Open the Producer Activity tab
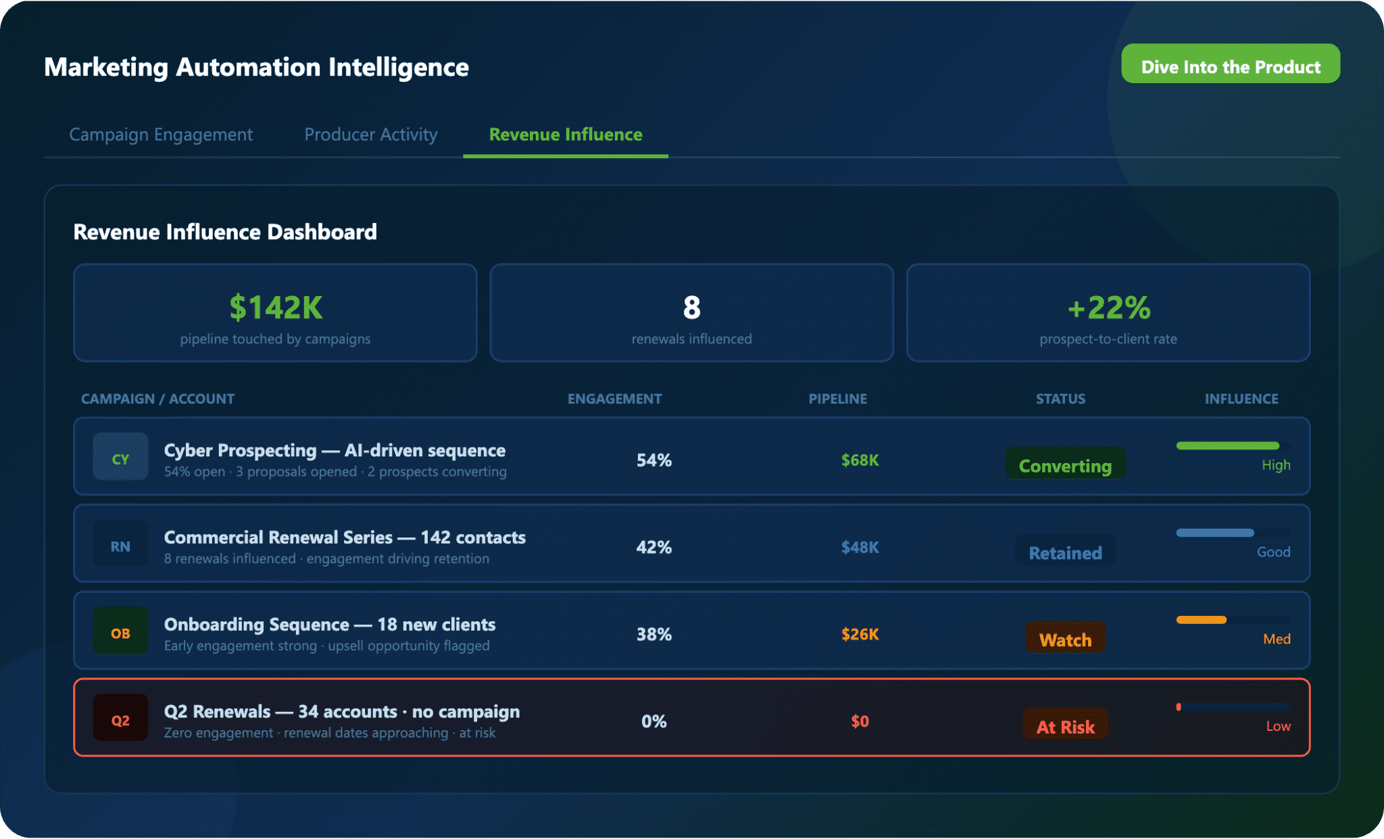Viewport: 1384px width, 839px height. coord(370,135)
